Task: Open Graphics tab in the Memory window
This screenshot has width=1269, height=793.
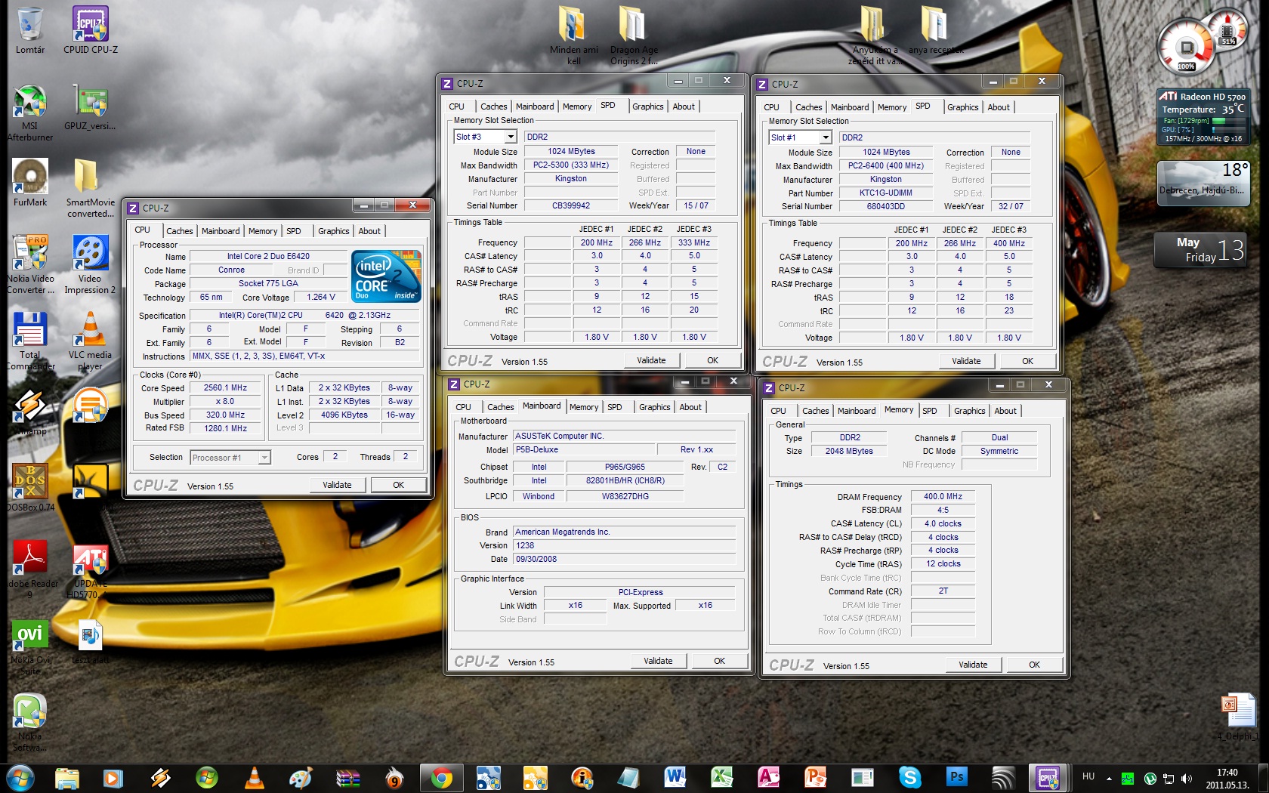Action: pyautogui.click(x=969, y=411)
